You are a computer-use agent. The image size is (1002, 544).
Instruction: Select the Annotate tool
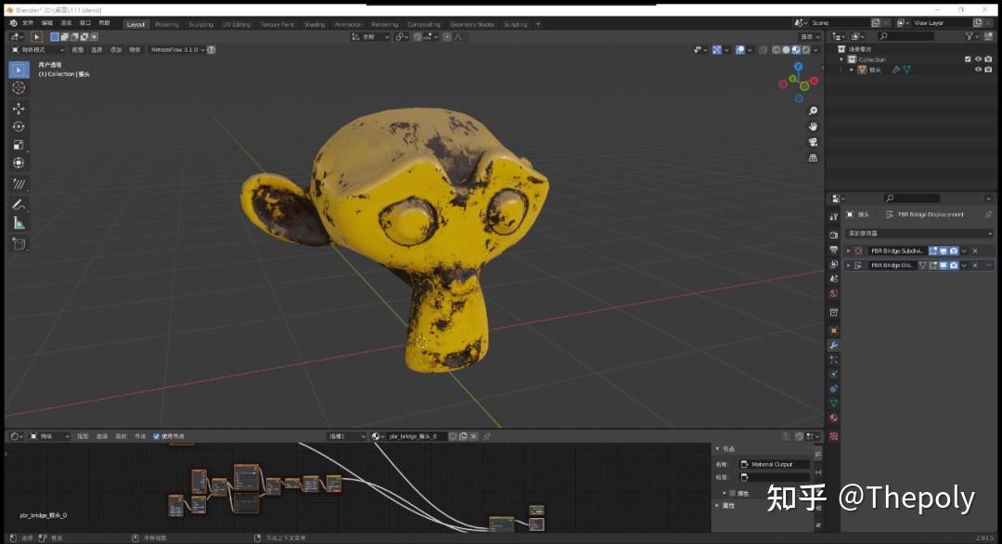click(x=19, y=202)
